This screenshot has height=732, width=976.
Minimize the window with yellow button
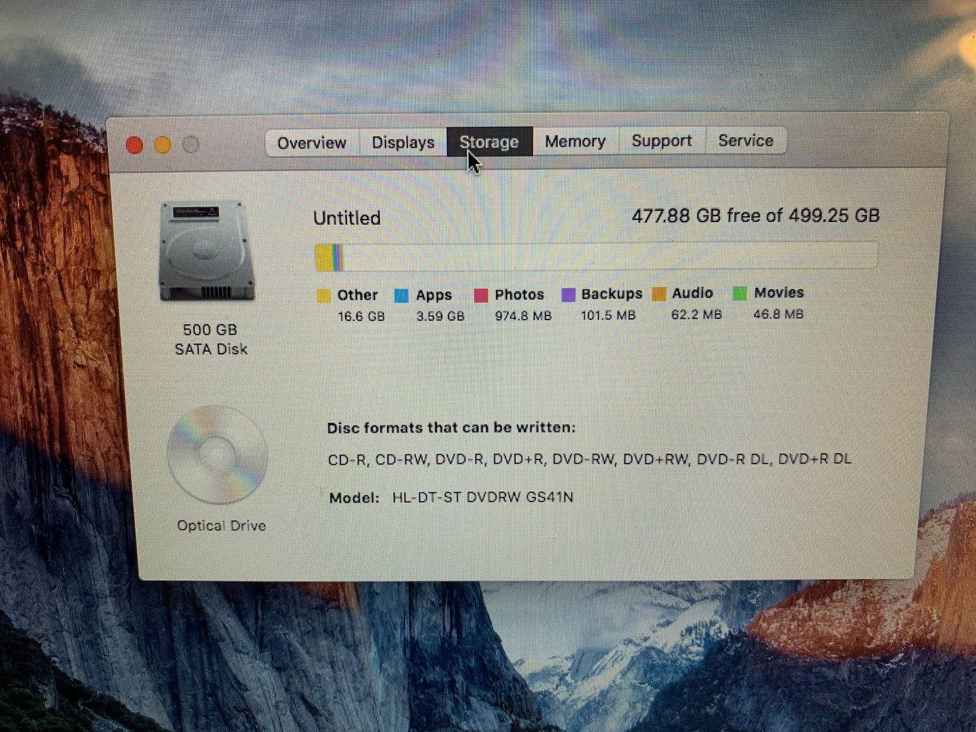tap(163, 145)
